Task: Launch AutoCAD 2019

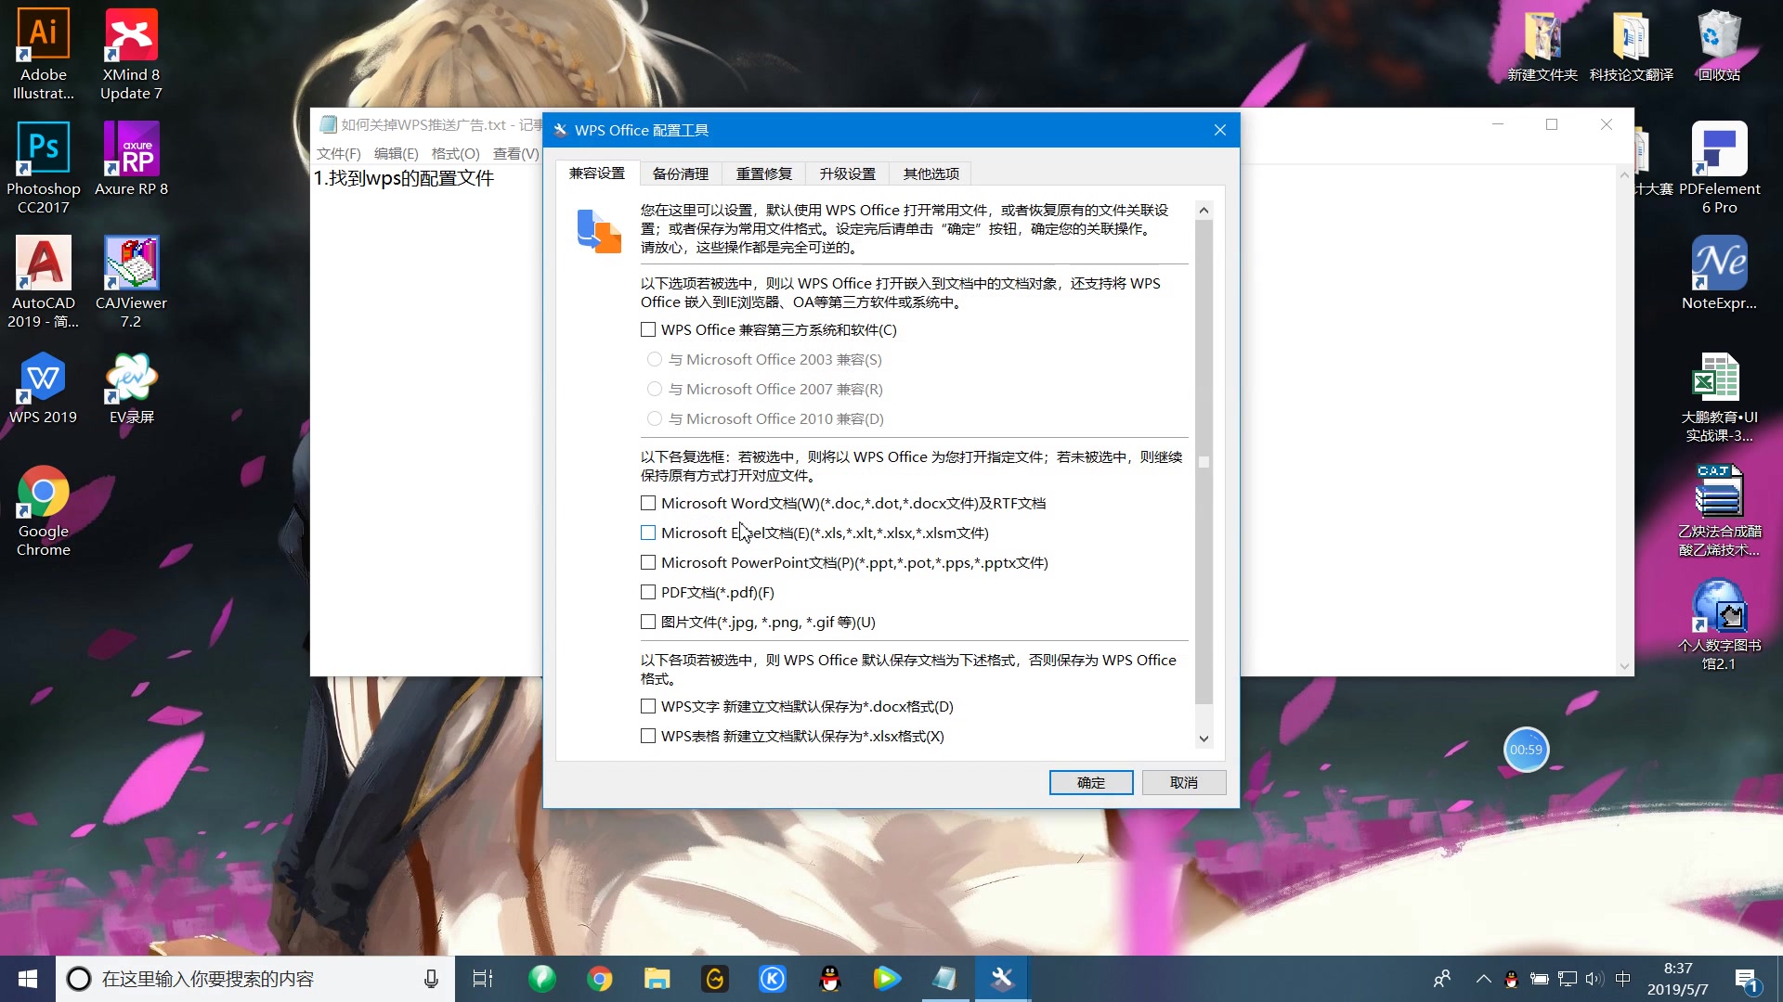Action: pyautogui.click(x=42, y=264)
